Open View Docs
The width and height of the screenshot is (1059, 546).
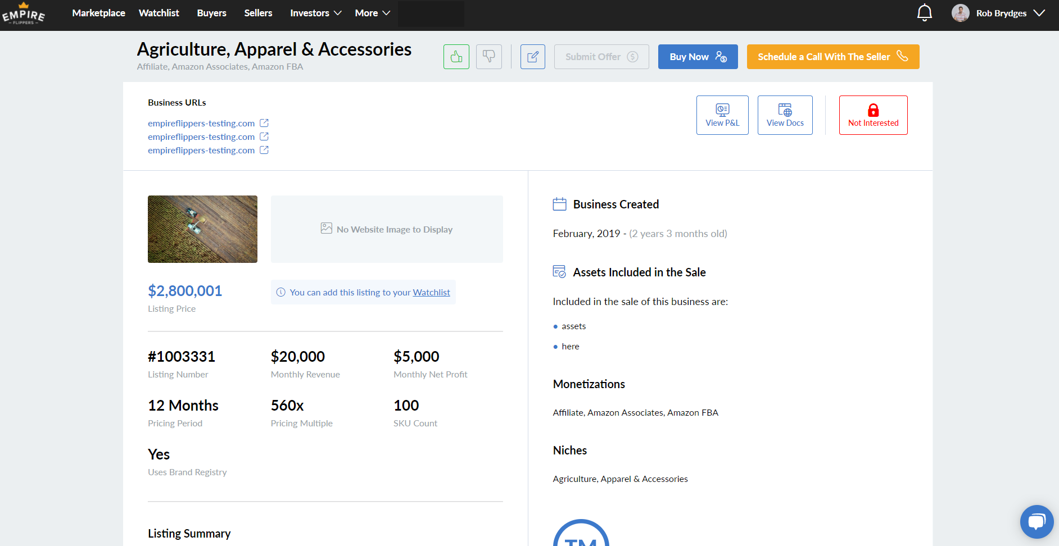[x=785, y=115]
